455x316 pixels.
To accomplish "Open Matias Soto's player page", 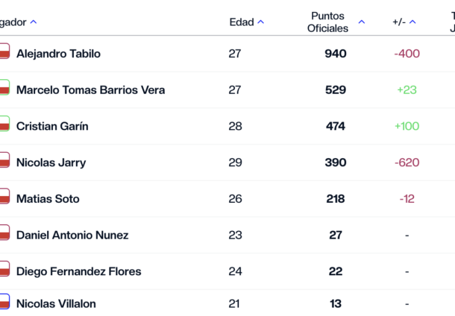I will click(48, 199).
